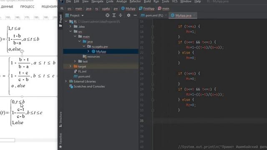The image size is (267, 150).
Task: Click the 'ugatu' breadcrumb in navigation bar
Action: (106, 8)
